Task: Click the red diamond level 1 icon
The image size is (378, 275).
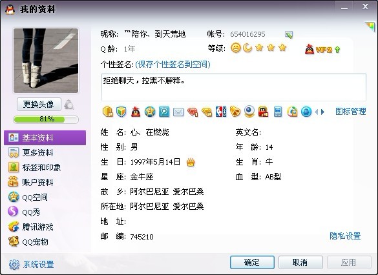Action: 193,112
